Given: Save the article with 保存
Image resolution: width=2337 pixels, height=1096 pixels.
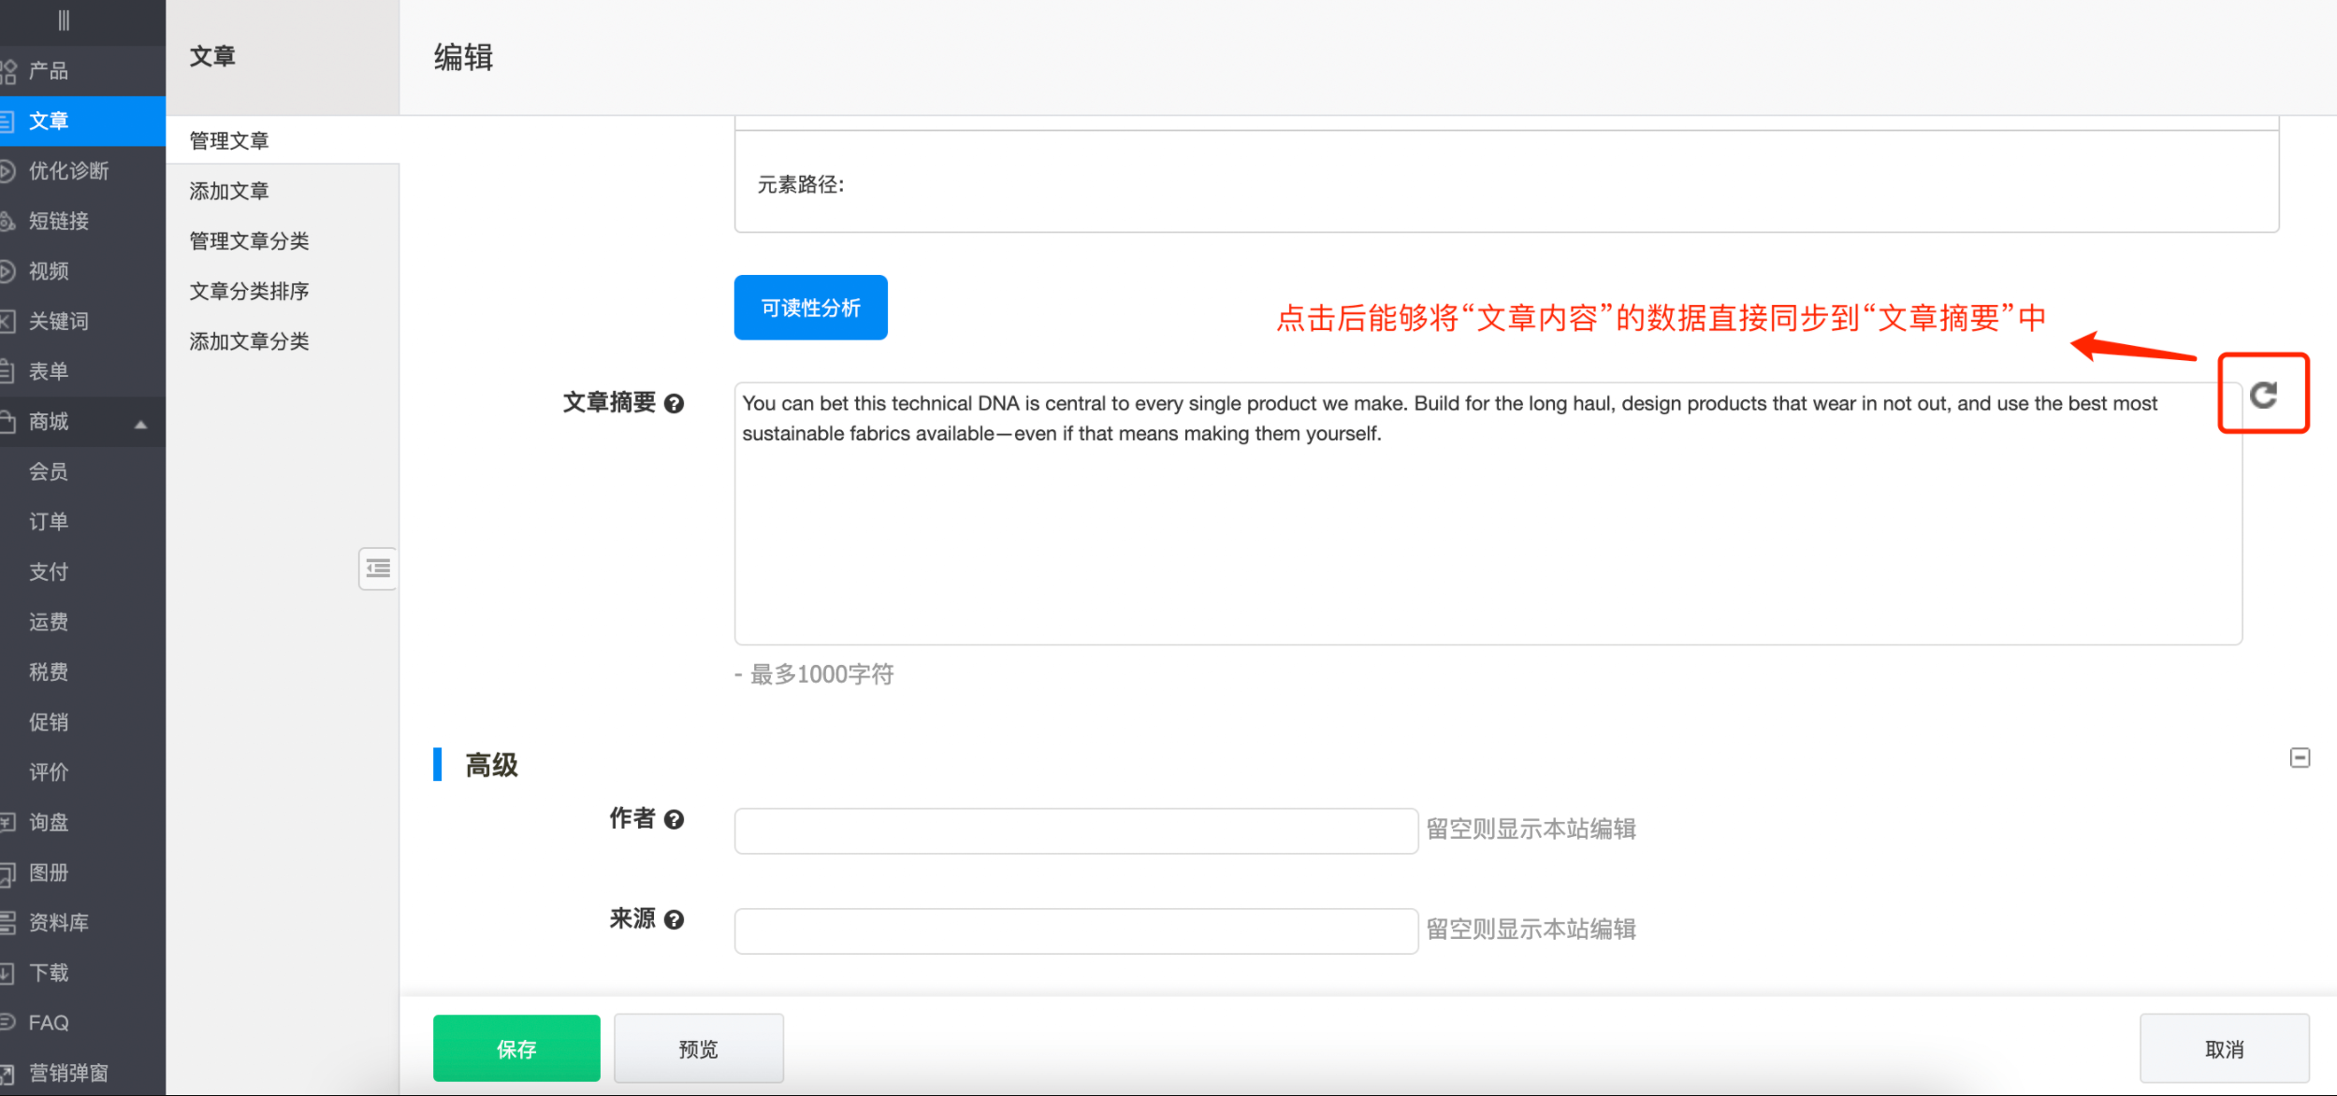Looking at the screenshot, I should (515, 1047).
